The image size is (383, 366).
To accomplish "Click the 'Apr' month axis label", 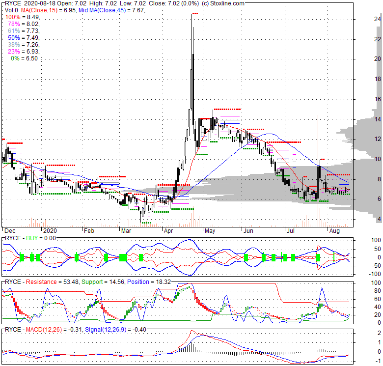I will coord(168,230).
